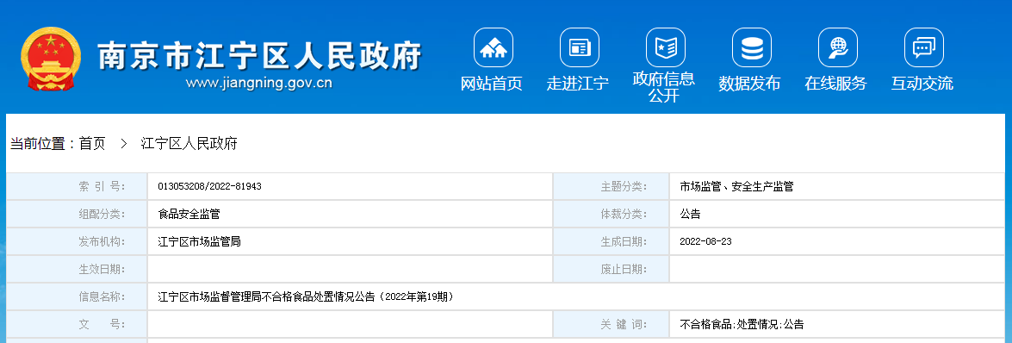This screenshot has height=343, width=1012.
Task: Click the 主题分类 field label
Action: coord(624,187)
